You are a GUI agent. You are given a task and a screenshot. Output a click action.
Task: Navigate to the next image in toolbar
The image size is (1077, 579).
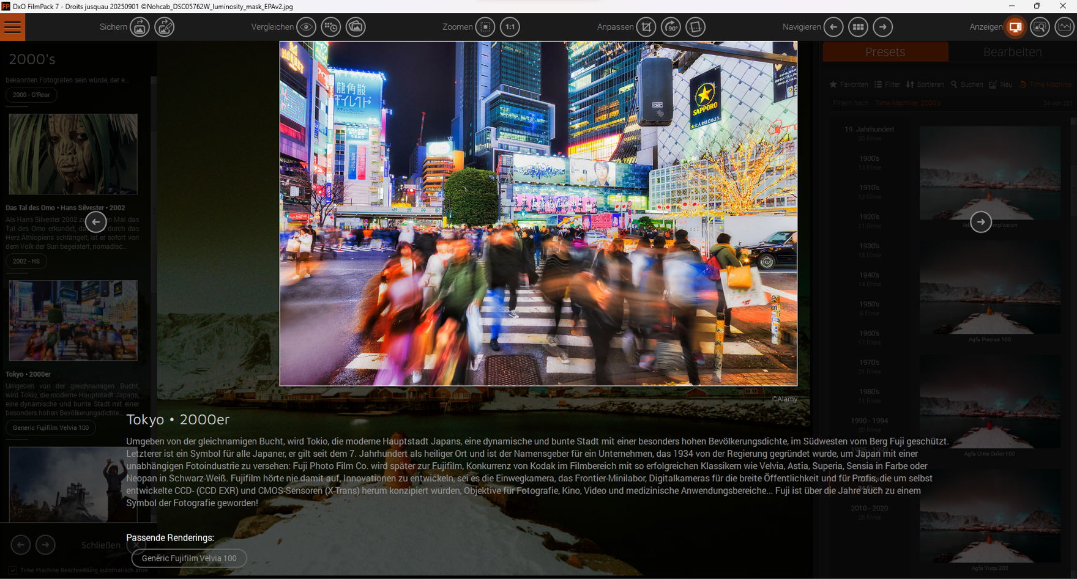coord(882,27)
